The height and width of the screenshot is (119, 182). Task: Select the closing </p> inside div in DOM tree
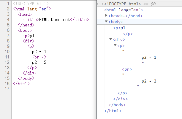tap(122, 93)
